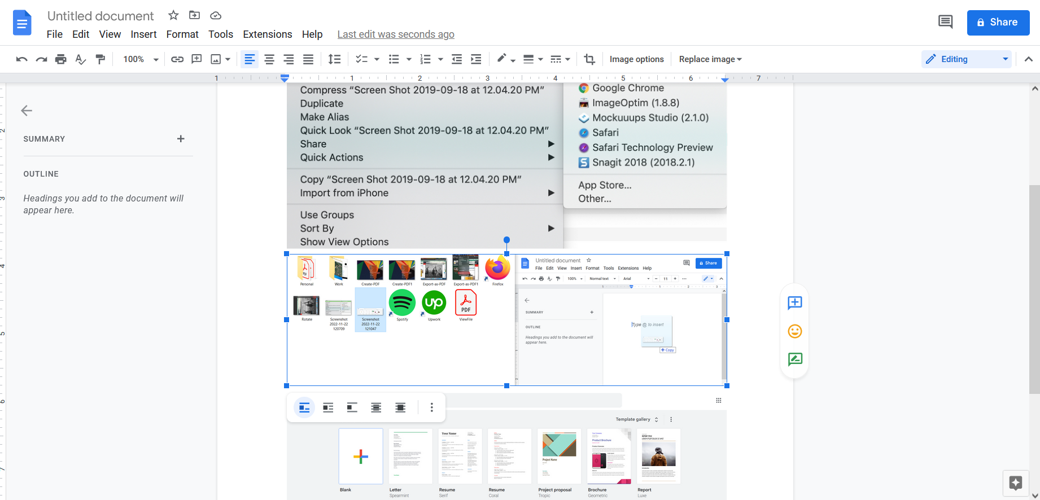The image size is (1040, 500).
Task: Insert a link with the chain icon
Action: pos(177,59)
